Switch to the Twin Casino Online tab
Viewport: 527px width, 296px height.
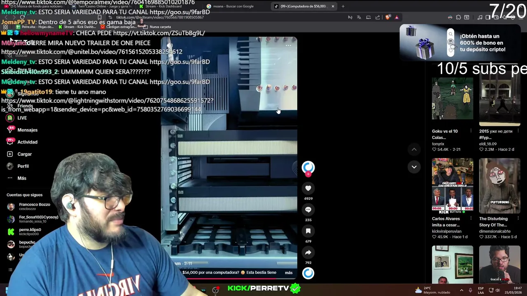click(102, 6)
